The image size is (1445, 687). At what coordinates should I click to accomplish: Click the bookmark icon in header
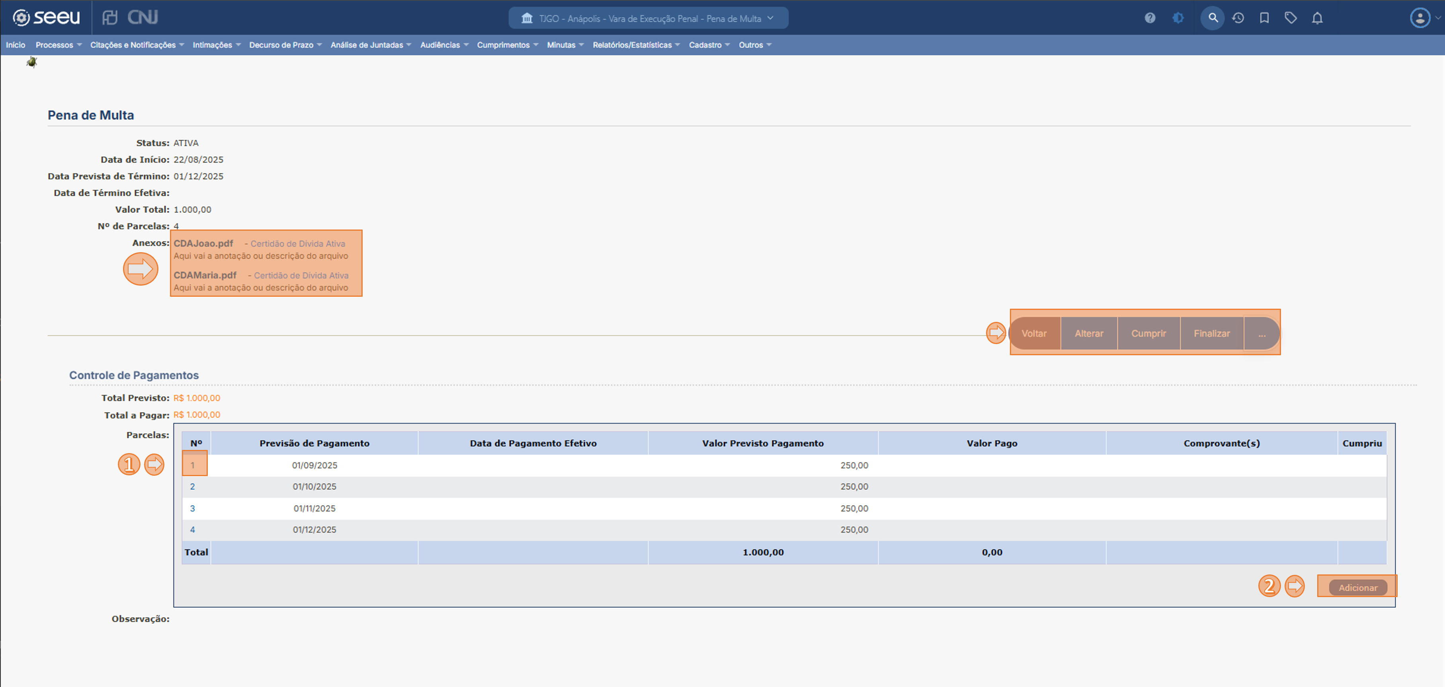[1264, 18]
